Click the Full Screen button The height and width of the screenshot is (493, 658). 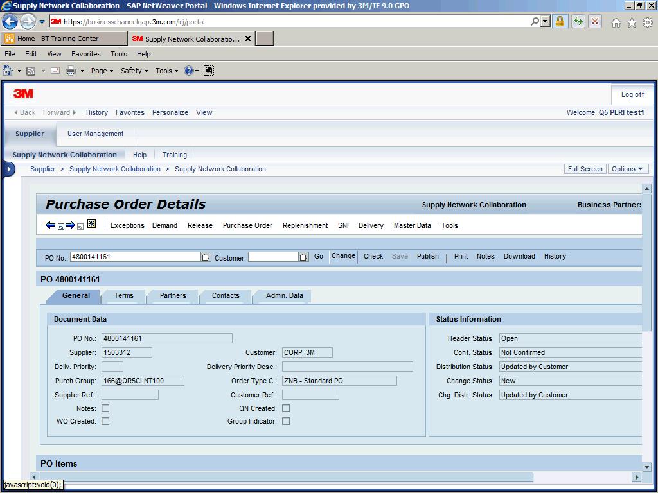click(x=585, y=169)
